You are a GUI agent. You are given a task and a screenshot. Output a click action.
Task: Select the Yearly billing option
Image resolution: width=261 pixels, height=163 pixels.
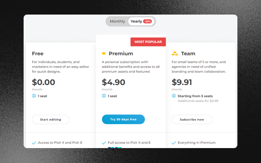(x=136, y=22)
